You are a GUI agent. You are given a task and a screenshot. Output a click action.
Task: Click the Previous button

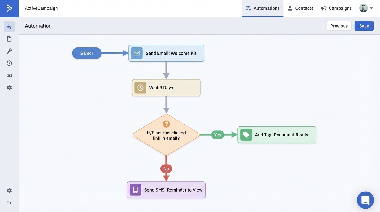(x=339, y=26)
